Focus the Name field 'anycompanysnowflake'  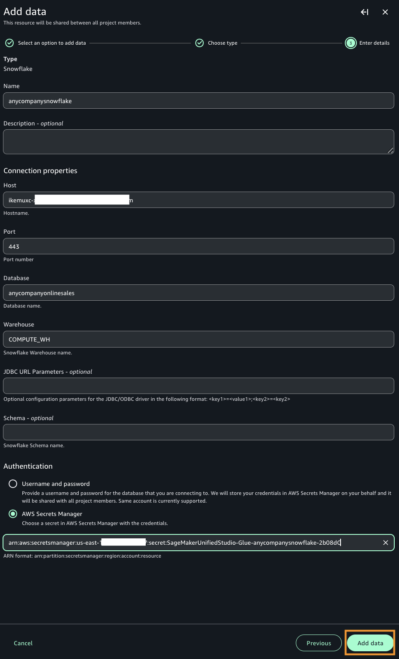coord(199,101)
